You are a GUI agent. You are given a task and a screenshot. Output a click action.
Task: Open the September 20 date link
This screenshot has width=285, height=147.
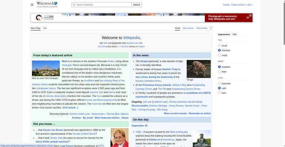140,126
